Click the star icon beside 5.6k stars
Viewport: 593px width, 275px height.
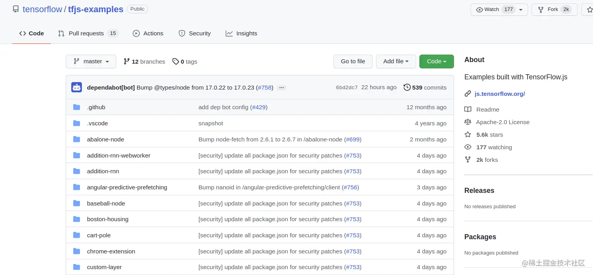(x=468, y=135)
